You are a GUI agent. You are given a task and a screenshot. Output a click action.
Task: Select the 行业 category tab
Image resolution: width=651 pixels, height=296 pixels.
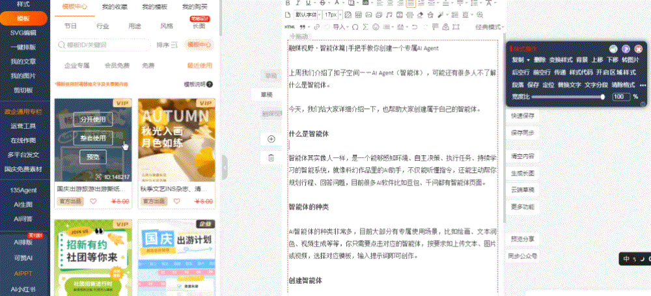click(102, 26)
